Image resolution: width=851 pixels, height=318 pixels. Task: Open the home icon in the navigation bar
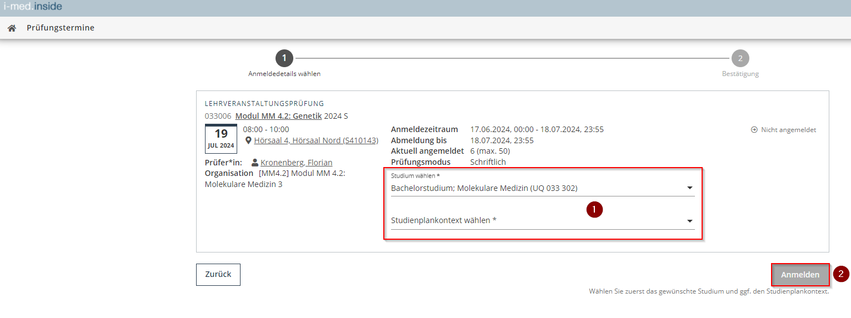tap(12, 28)
